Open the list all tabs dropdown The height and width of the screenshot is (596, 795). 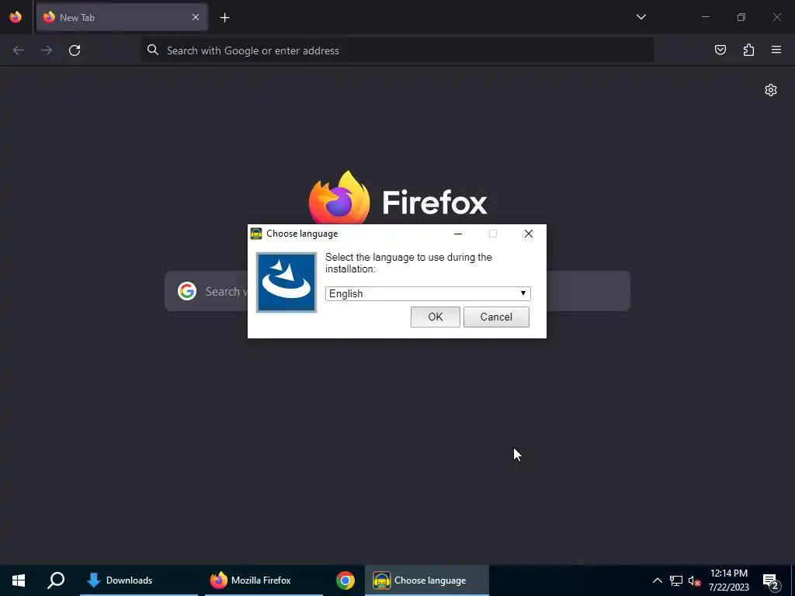(641, 17)
